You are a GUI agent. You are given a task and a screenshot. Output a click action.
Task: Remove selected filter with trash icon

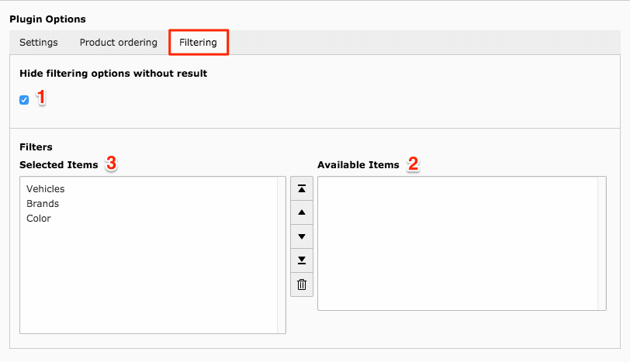coord(302,284)
